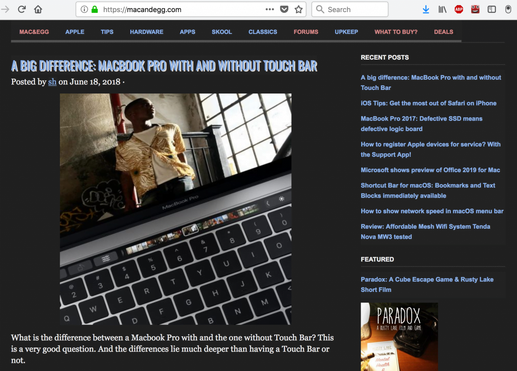
Task: Click the rightmost toolbar extension icon
Action: pos(508,9)
